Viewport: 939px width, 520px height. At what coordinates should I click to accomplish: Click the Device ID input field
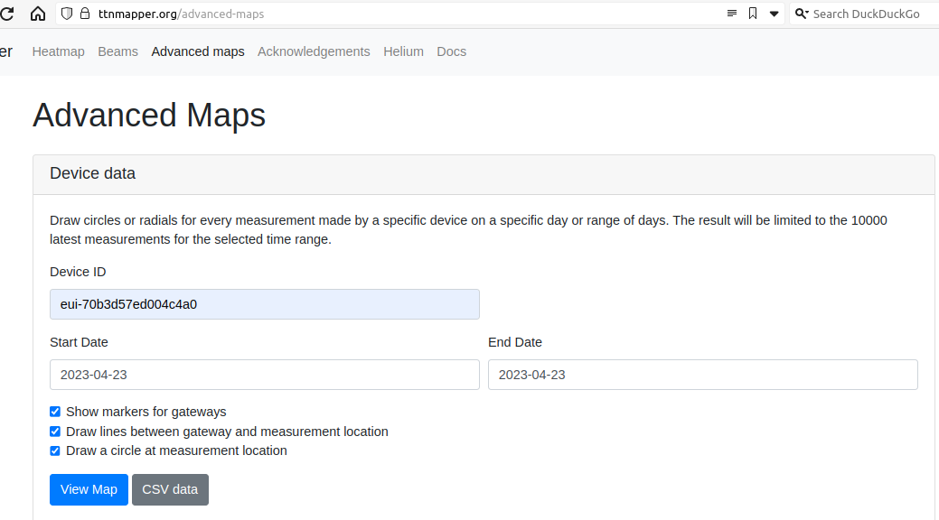[265, 304]
